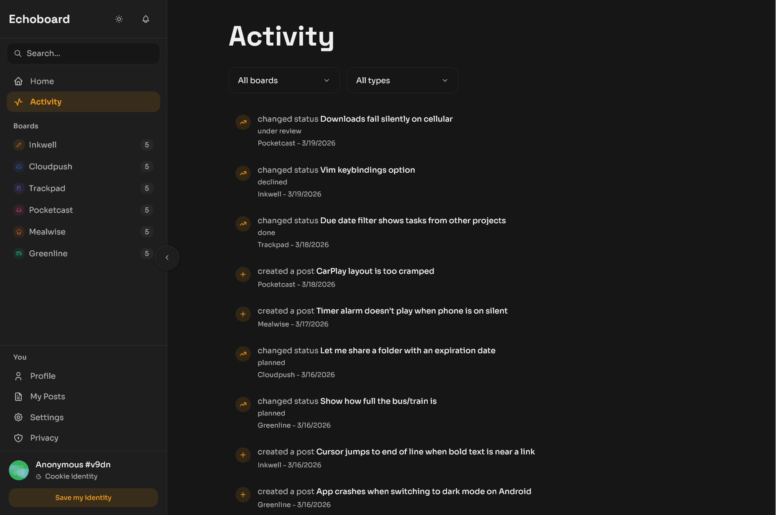Click the Cloudpush cloud icon
The image size is (776, 515).
tap(19, 167)
